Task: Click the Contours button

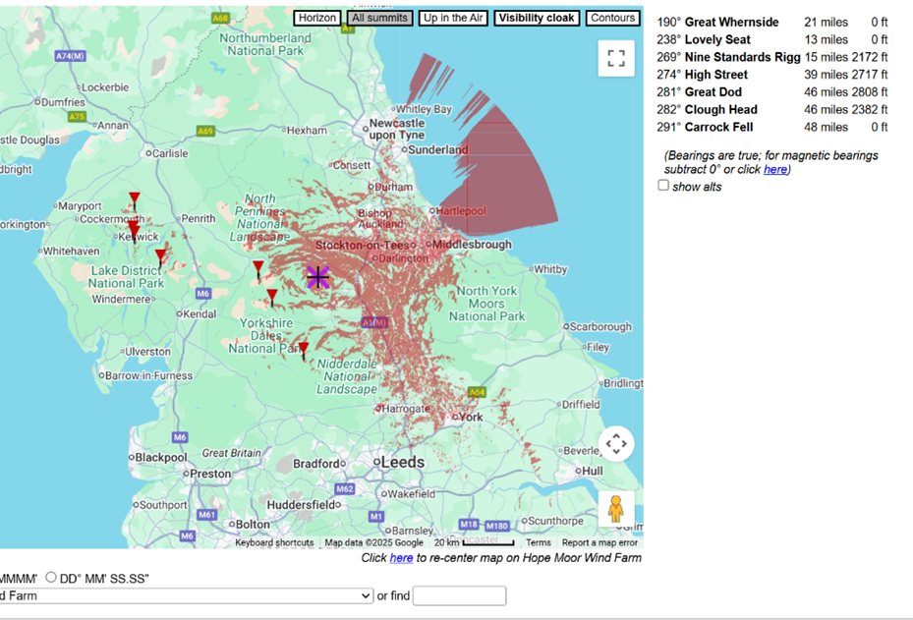Action: [x=612, y=19]
